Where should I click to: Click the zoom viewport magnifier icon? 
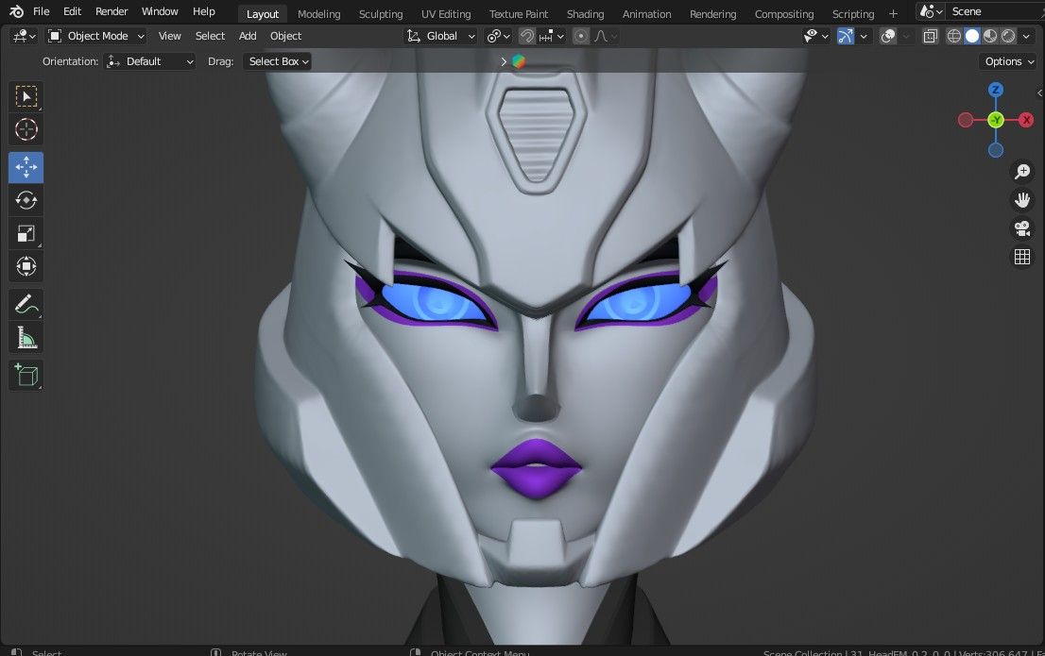tap(1021, 171)
